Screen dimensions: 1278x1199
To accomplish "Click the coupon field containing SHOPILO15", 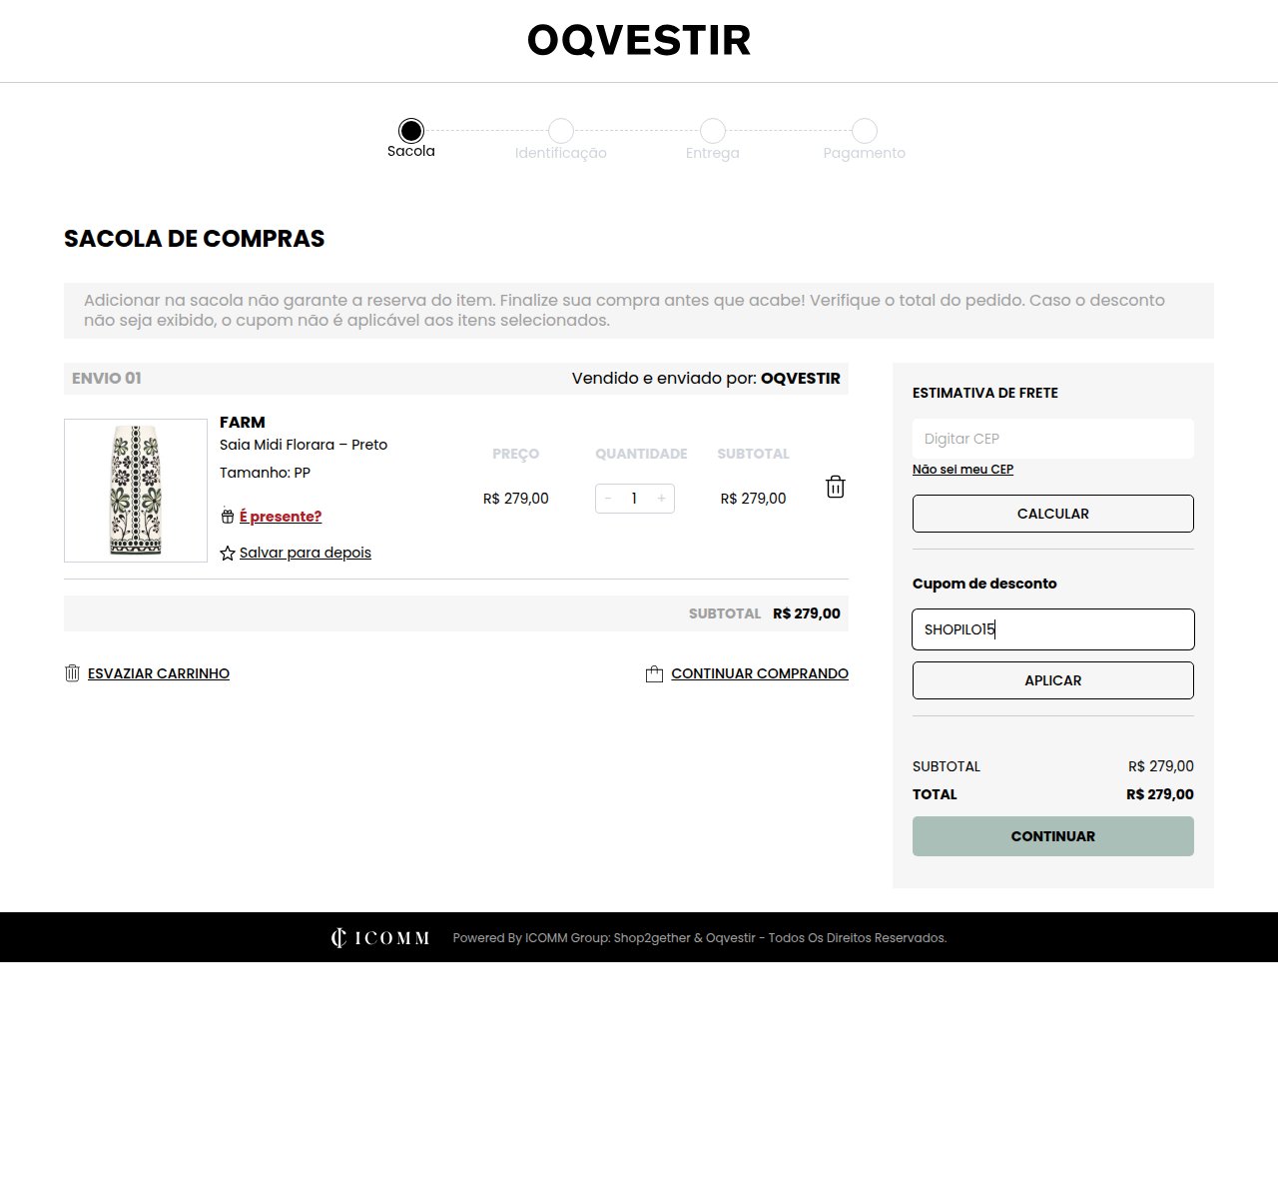I will 1053,629.
